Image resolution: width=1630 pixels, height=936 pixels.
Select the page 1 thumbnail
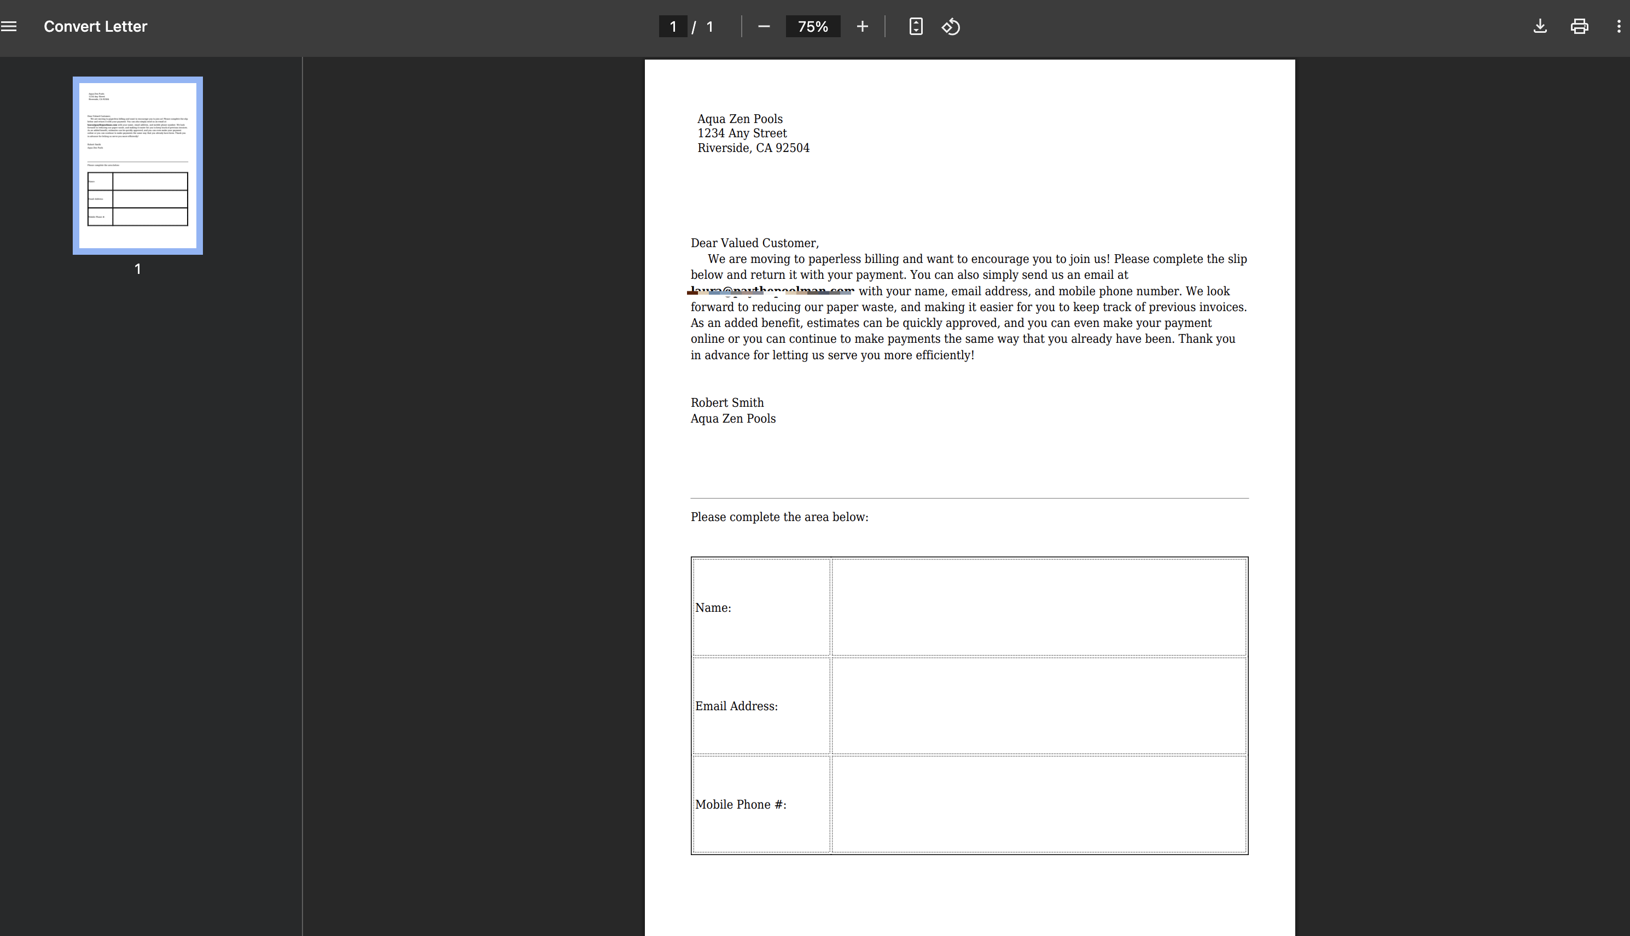click(x=138, y=165)
